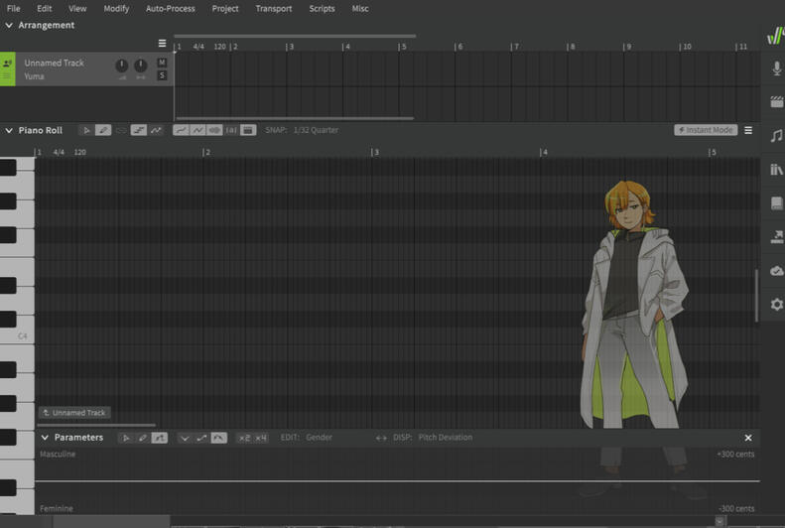Viewport: 785px width, 528px height.
Task: Solo the Unnamed Track
Action: pyautogui.click(x=162, y=75)
